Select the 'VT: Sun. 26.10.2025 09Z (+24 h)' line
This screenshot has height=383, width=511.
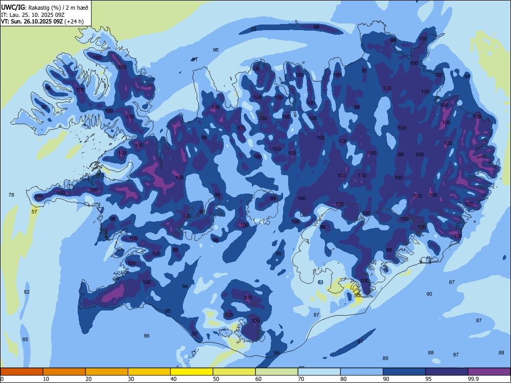pyautogui.click(x=42, y=21)
